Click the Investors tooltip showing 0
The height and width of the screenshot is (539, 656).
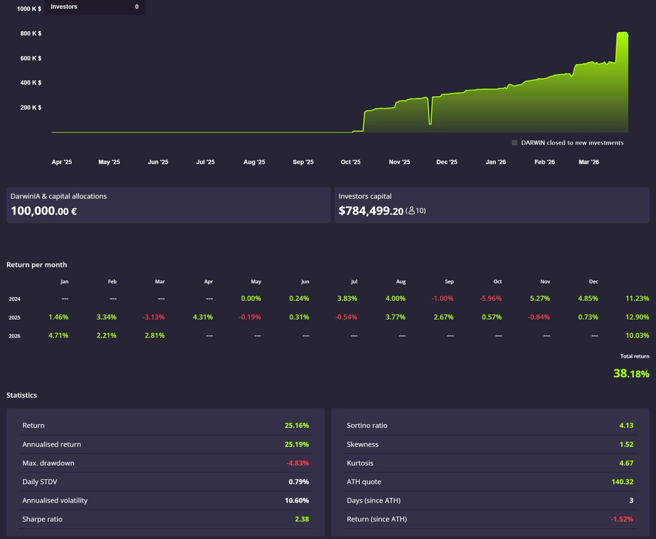tap(95, 7)
